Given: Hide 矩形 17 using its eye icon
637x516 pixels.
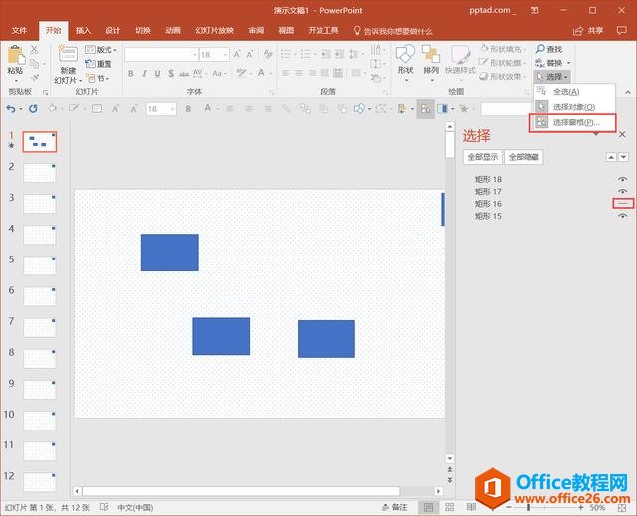Looking at the screenshot, I should pyautogui.click(x=622, y=191).
